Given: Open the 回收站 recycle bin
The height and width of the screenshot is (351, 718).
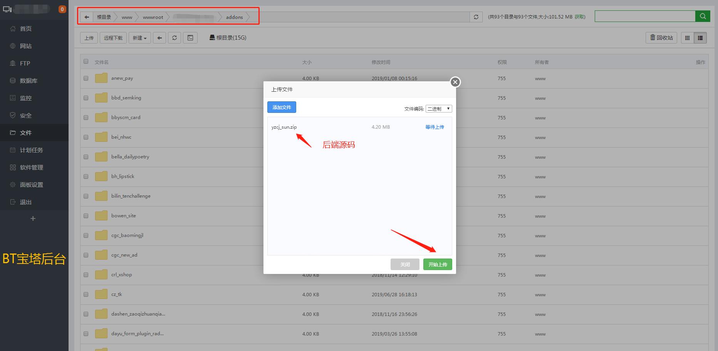Looking at the screenshot, I should (661, 38).
